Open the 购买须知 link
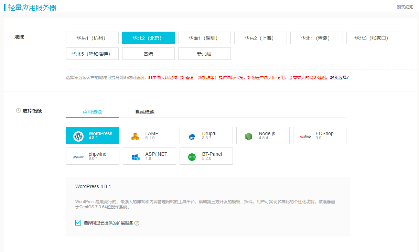Viewport: 419px width, 252px height. pos(405,7)
